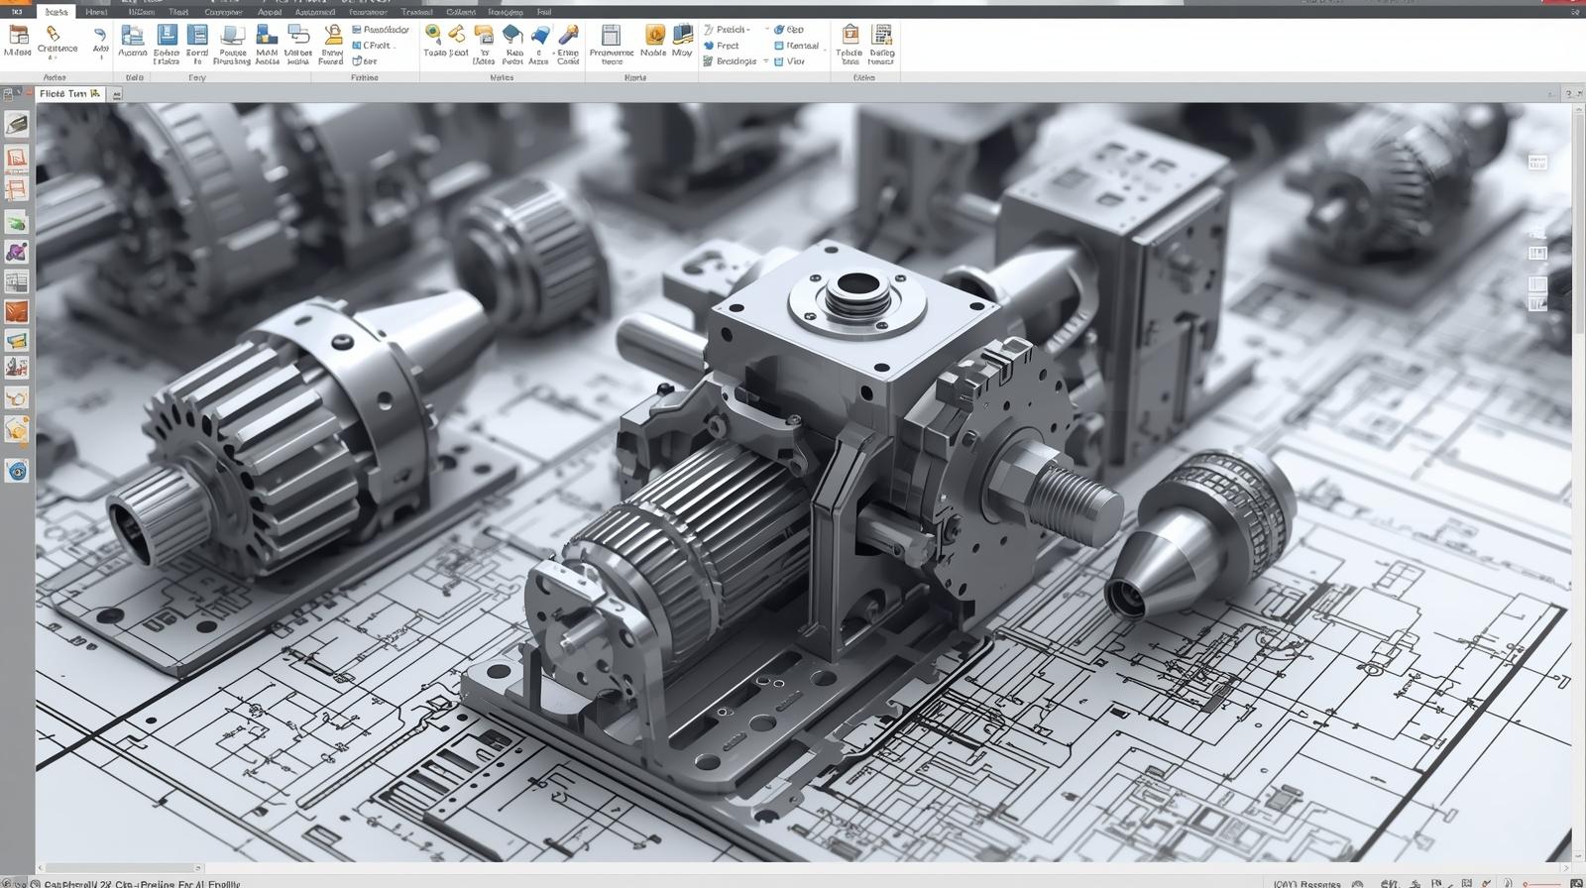Viewport: 1586px width, 888px height.
Task: Click the blue circular icon at sidebar bottom
Action: pos(17,471)
